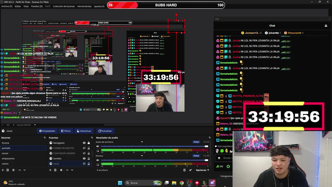The height and width of the screenshot is (187, 332).
Task: Toggle lock on the voces source
Action: click(x=89, y=164)
